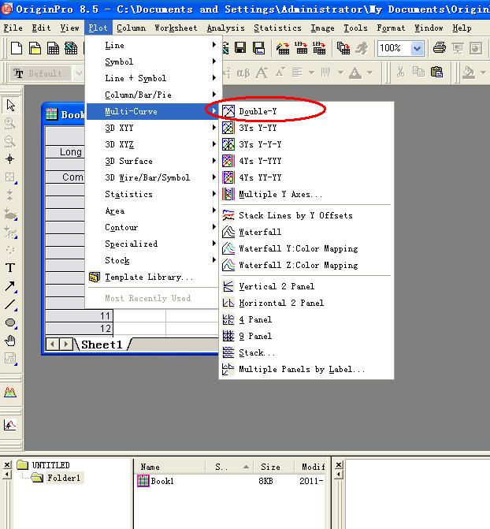490x529 pixels.
Task: Click the Paste toolbar icon
Action: click(436, 72)
